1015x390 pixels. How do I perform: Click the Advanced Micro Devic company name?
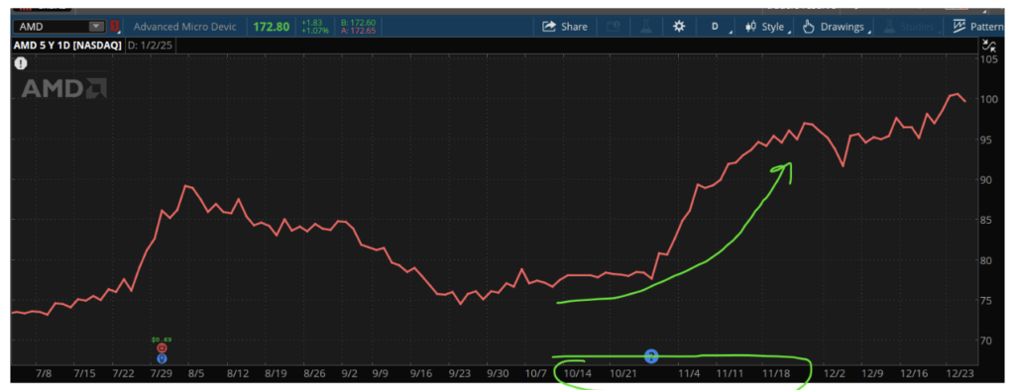pyautogui.click(x=184, y=27)
